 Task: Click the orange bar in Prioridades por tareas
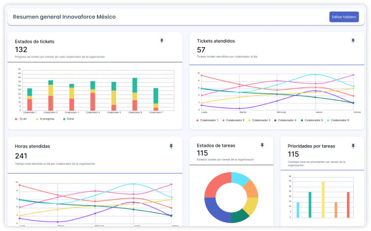click(336, 210)
